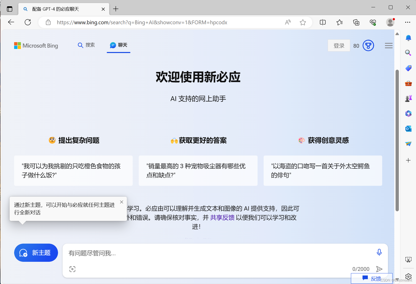Click the page vertical scrollbar thumb
The height and width of the screenshot is (284, 416).
point(397,140)
